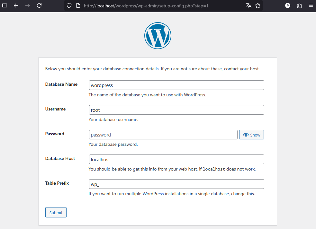Click the Table Prefix field
The height and width of the screenshot is (229, 316).
pos(176,184)
